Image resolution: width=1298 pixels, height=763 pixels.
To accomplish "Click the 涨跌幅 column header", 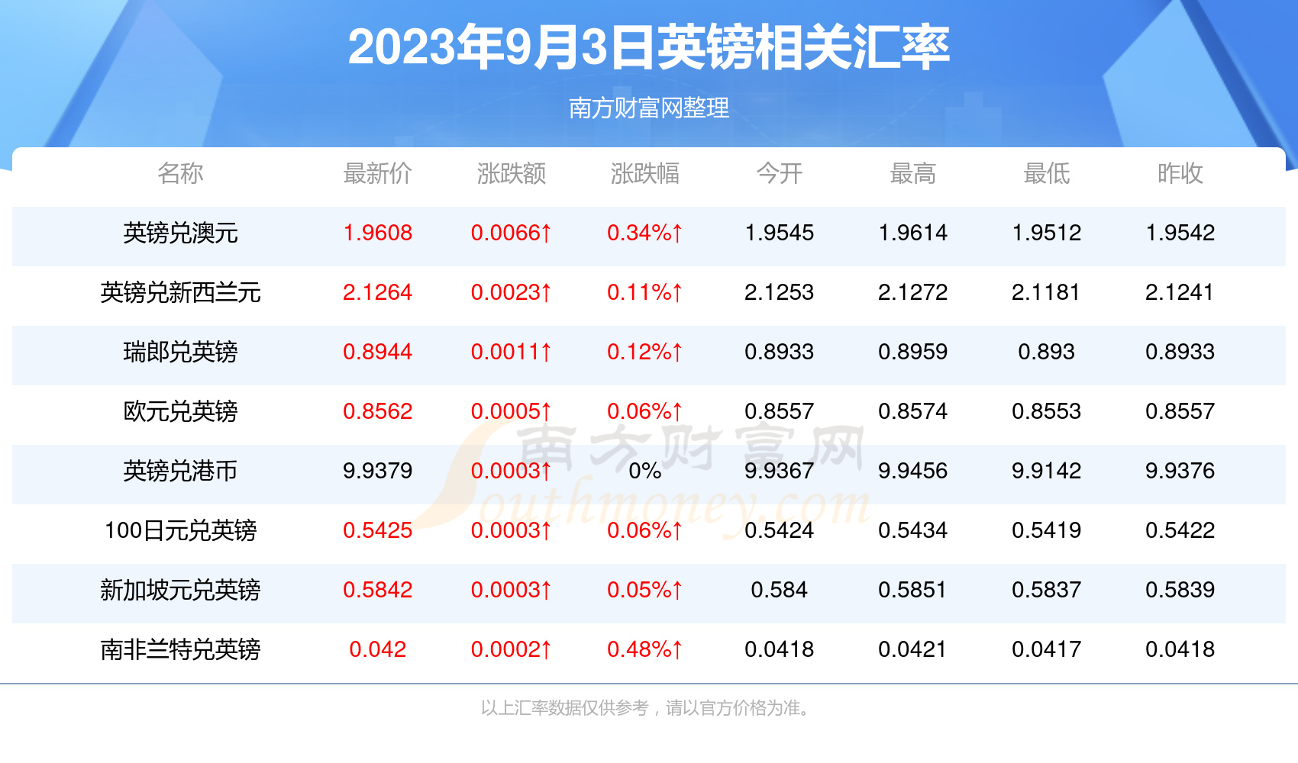I will click(x=644, y=173).
